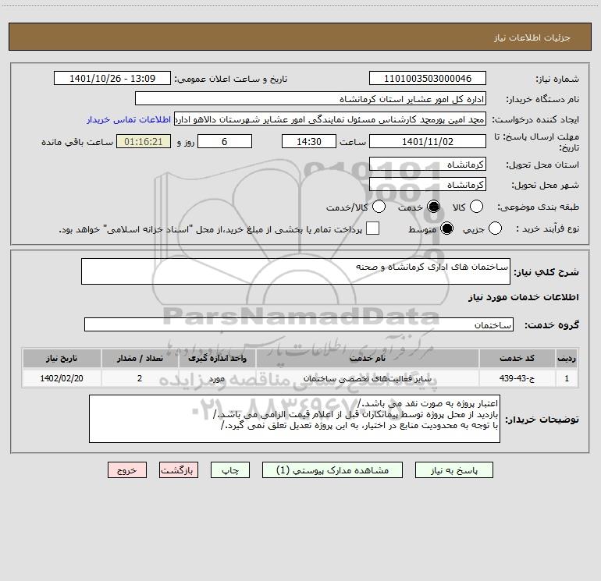
Task: Click the quantity cell showing 2
Action: (x=140, y=378)
